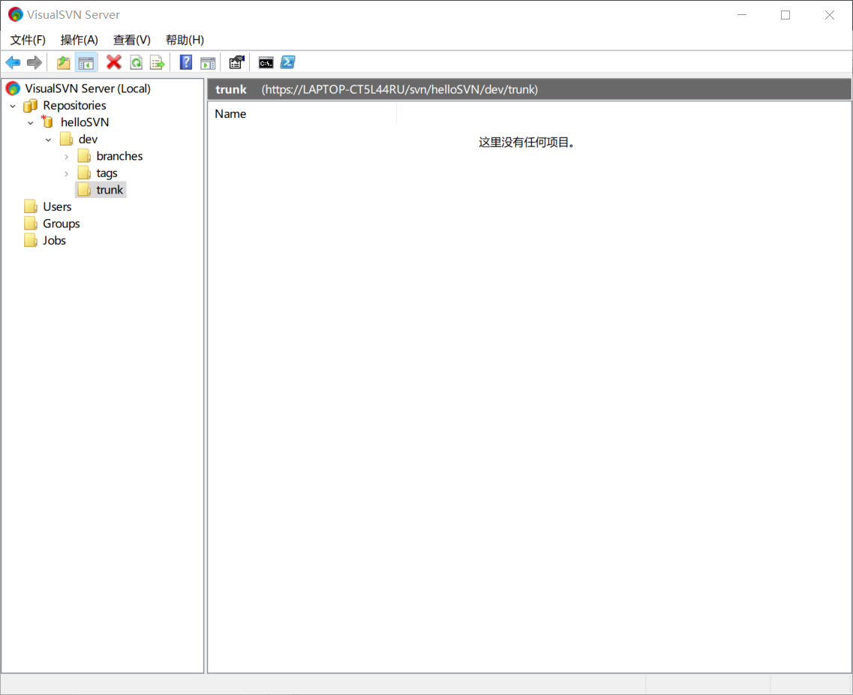The height and width of the screenshot is (695, 853).
Task: Collapse the helloSVN repository node
Action: click(31, 123)
